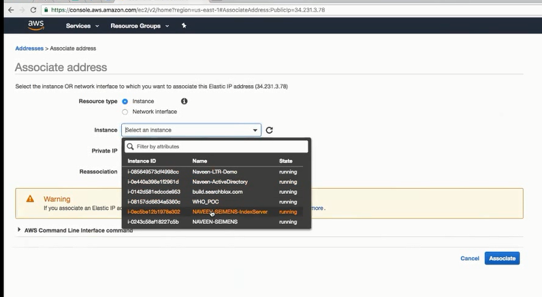The height and width of the screenshot is (297, 542).
Task: Select the Network interface radio option
Action: (125, 112)
